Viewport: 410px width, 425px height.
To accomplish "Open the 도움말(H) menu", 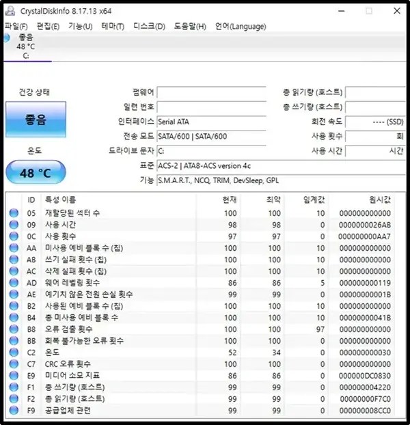I will 190,26.
